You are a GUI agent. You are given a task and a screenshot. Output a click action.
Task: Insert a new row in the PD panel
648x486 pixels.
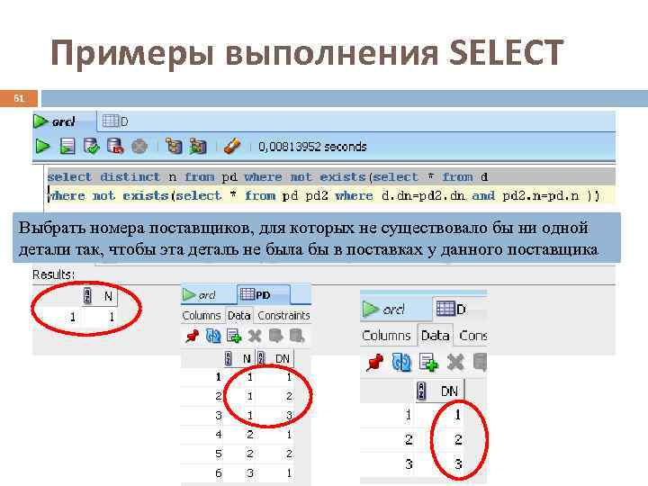point(234,336)
